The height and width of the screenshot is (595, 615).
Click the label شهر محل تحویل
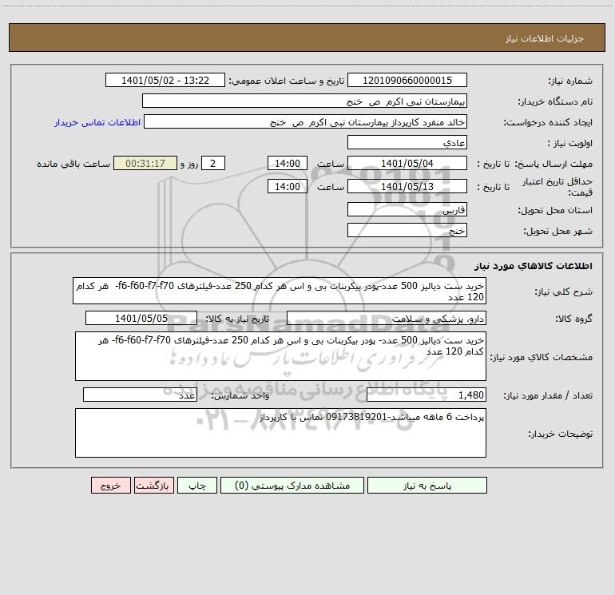[x=558, y=231]
